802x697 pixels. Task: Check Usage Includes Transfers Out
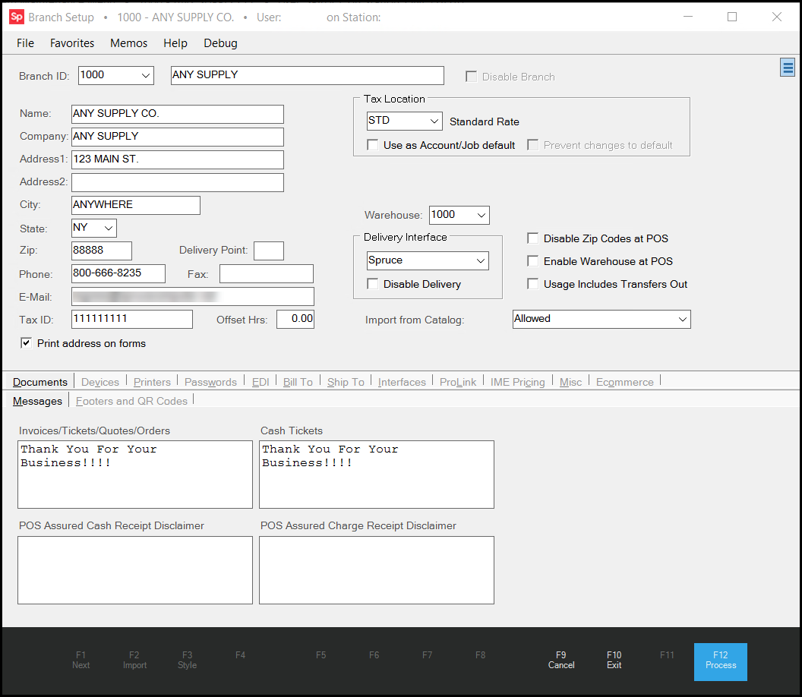533,284
